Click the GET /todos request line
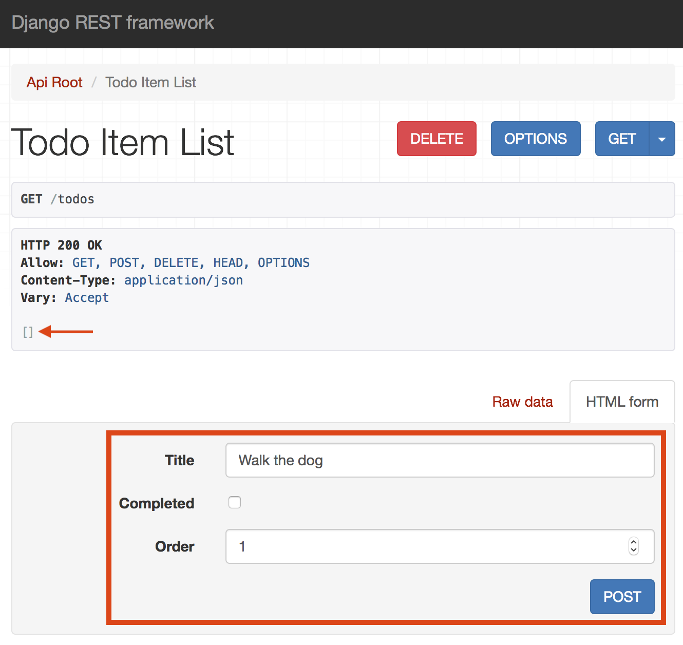 click(x=58, y=199)
